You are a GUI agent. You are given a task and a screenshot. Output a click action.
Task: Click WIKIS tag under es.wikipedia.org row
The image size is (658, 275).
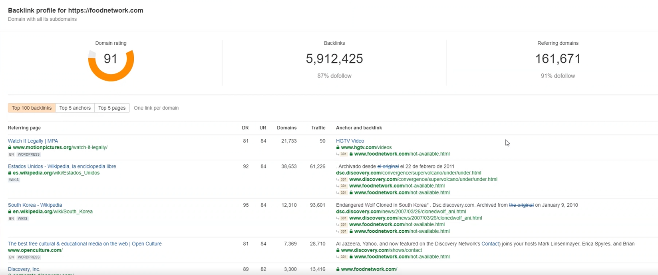pos(14,180)
